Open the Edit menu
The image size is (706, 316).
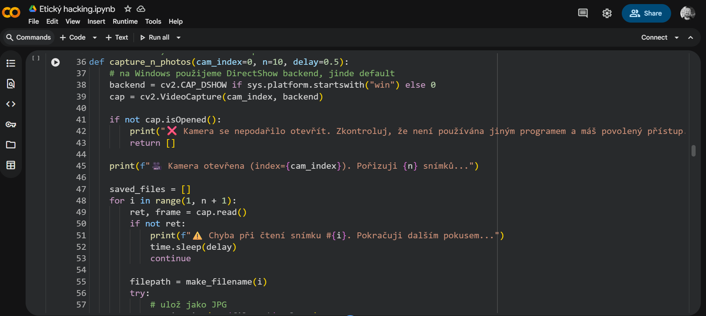click(52, 21)
